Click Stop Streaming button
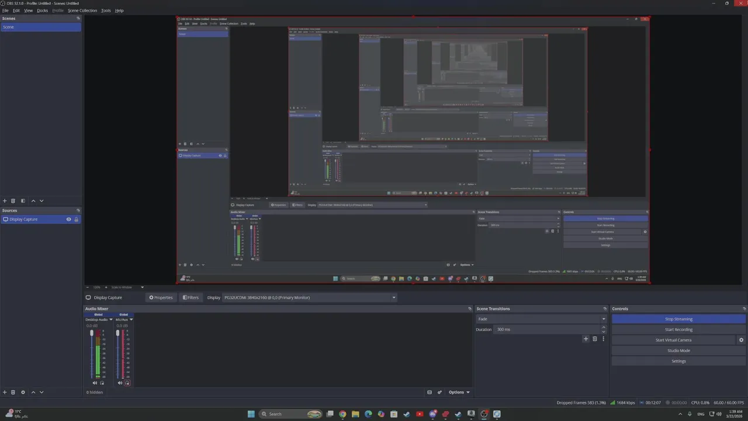 (x=678, y=319)
